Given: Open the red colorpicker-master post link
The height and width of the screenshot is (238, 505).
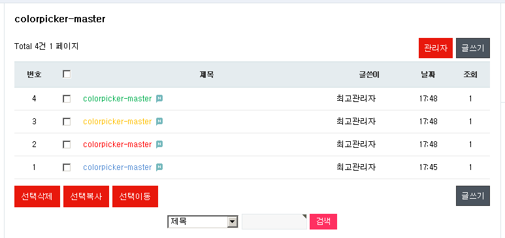Looking at the screenshot, I should (117, 144).
